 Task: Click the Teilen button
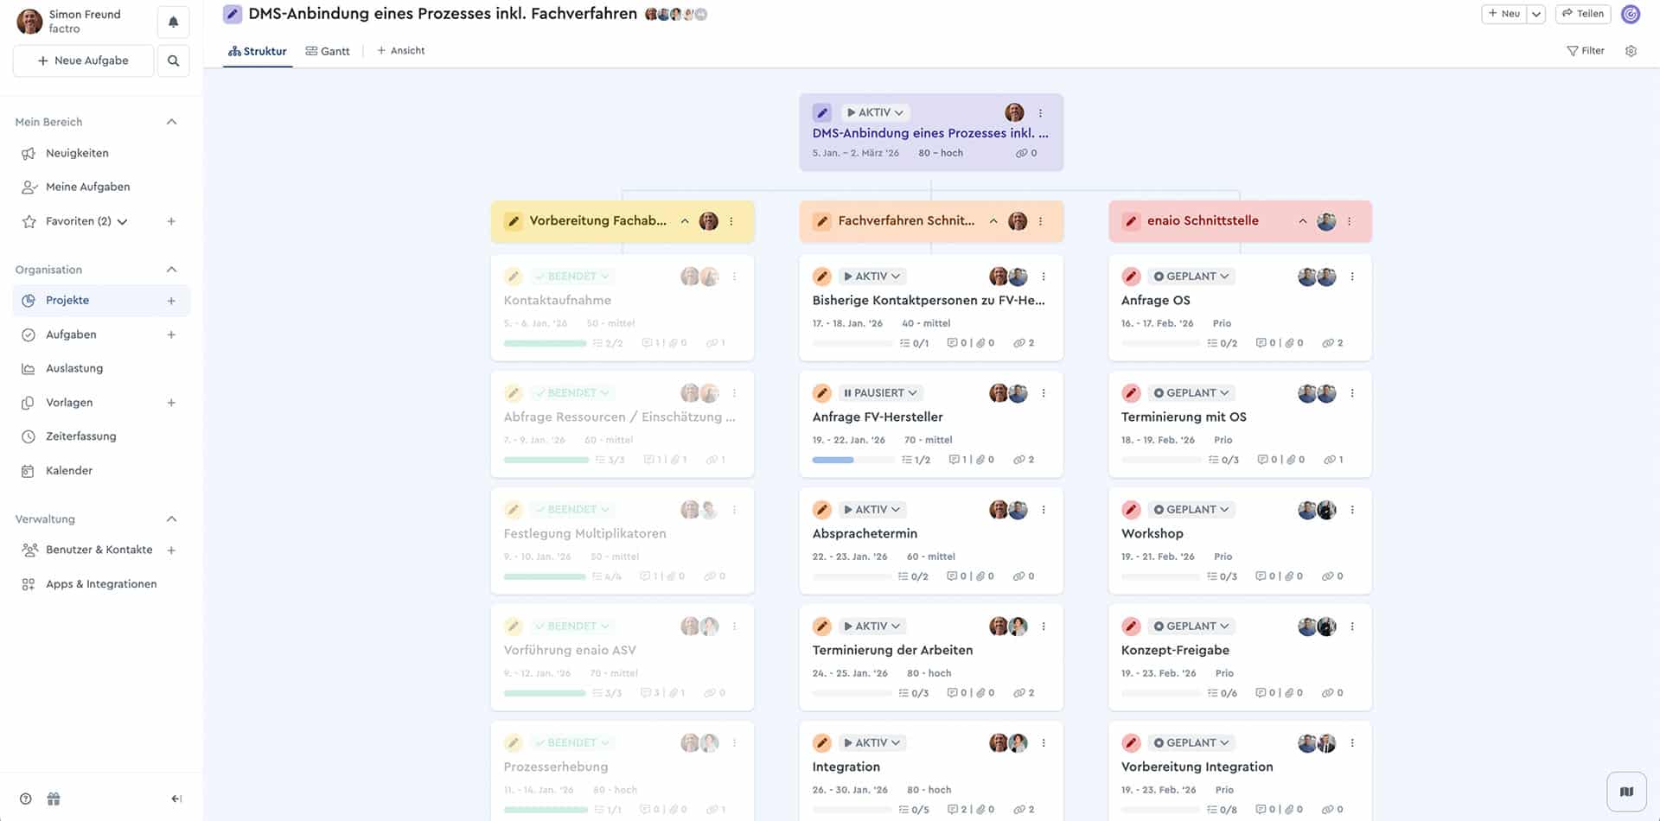(x=1583, y=14)
